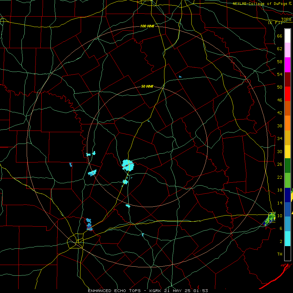Click the large cyan echo at radar center
Screen dimensions: 293x293
click(x=128, y=165)
